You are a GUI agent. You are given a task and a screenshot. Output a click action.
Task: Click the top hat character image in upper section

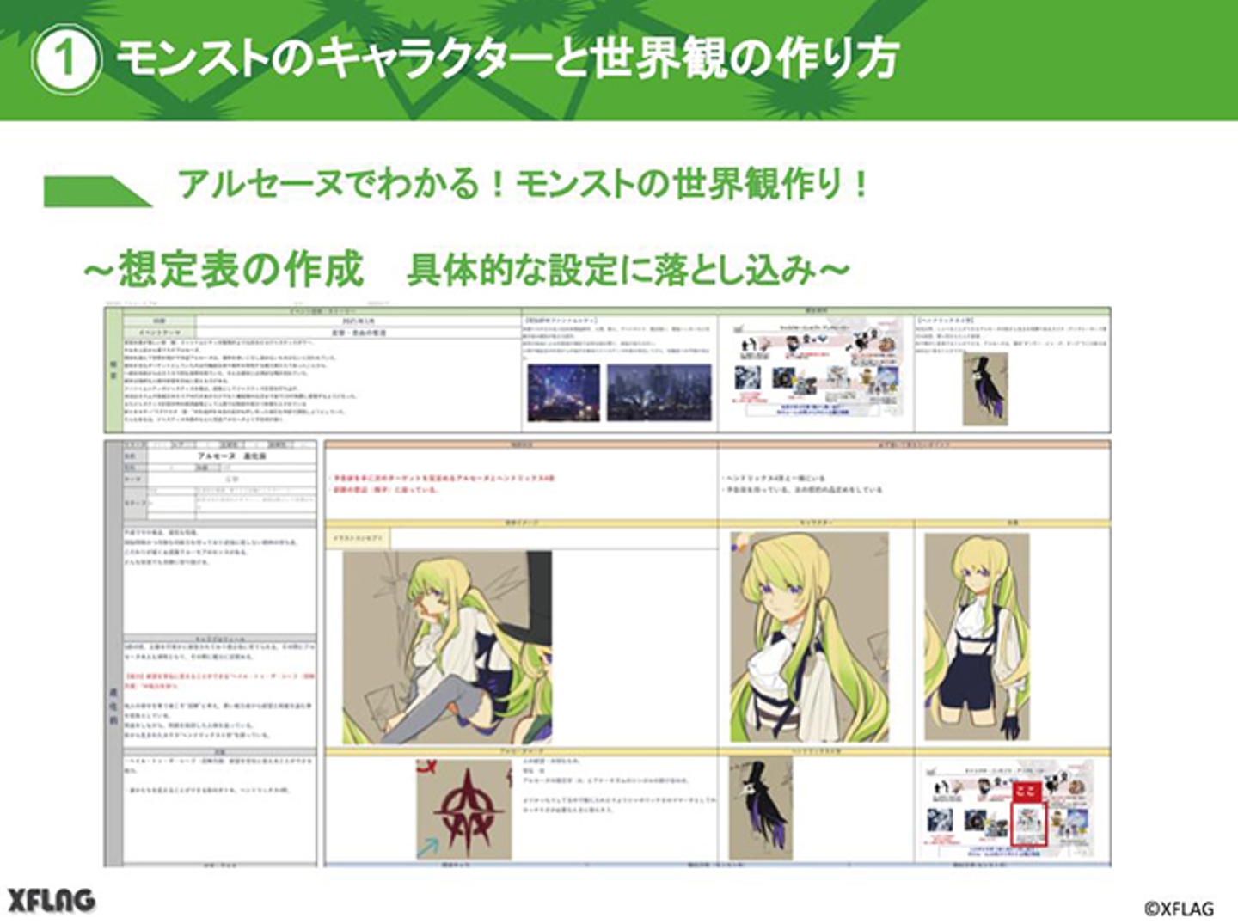985,389
